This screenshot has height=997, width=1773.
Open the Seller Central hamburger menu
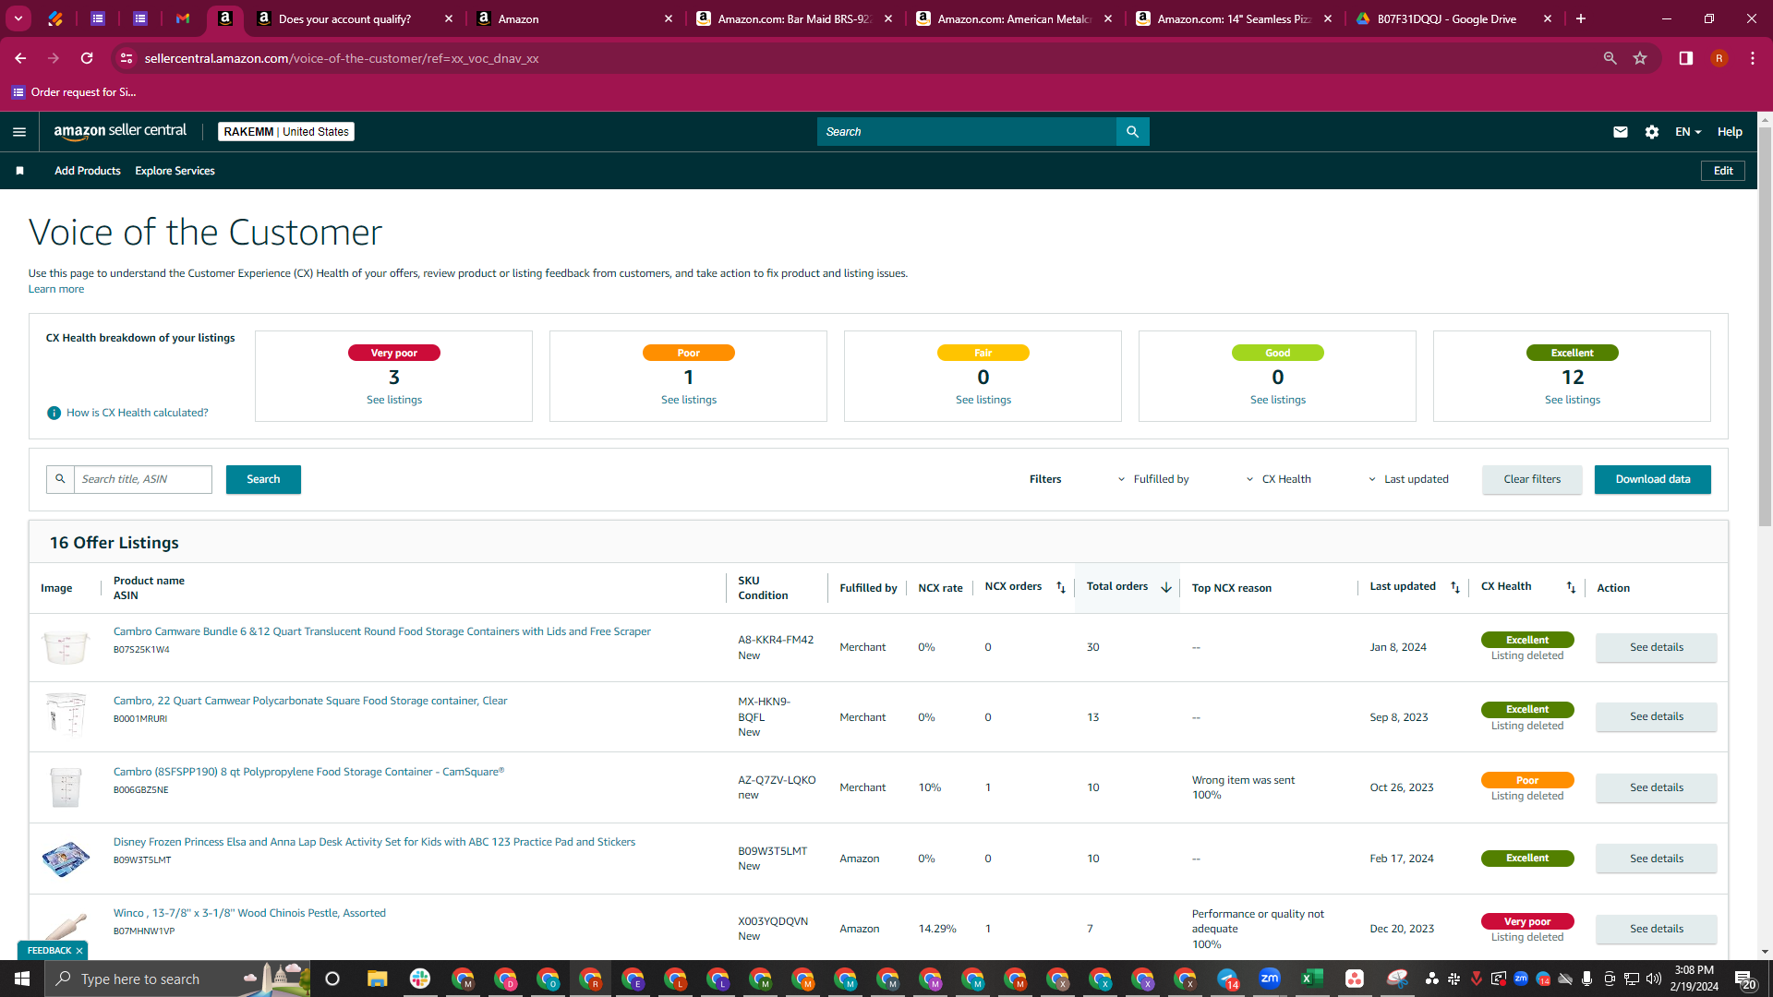tap(19, 132)
